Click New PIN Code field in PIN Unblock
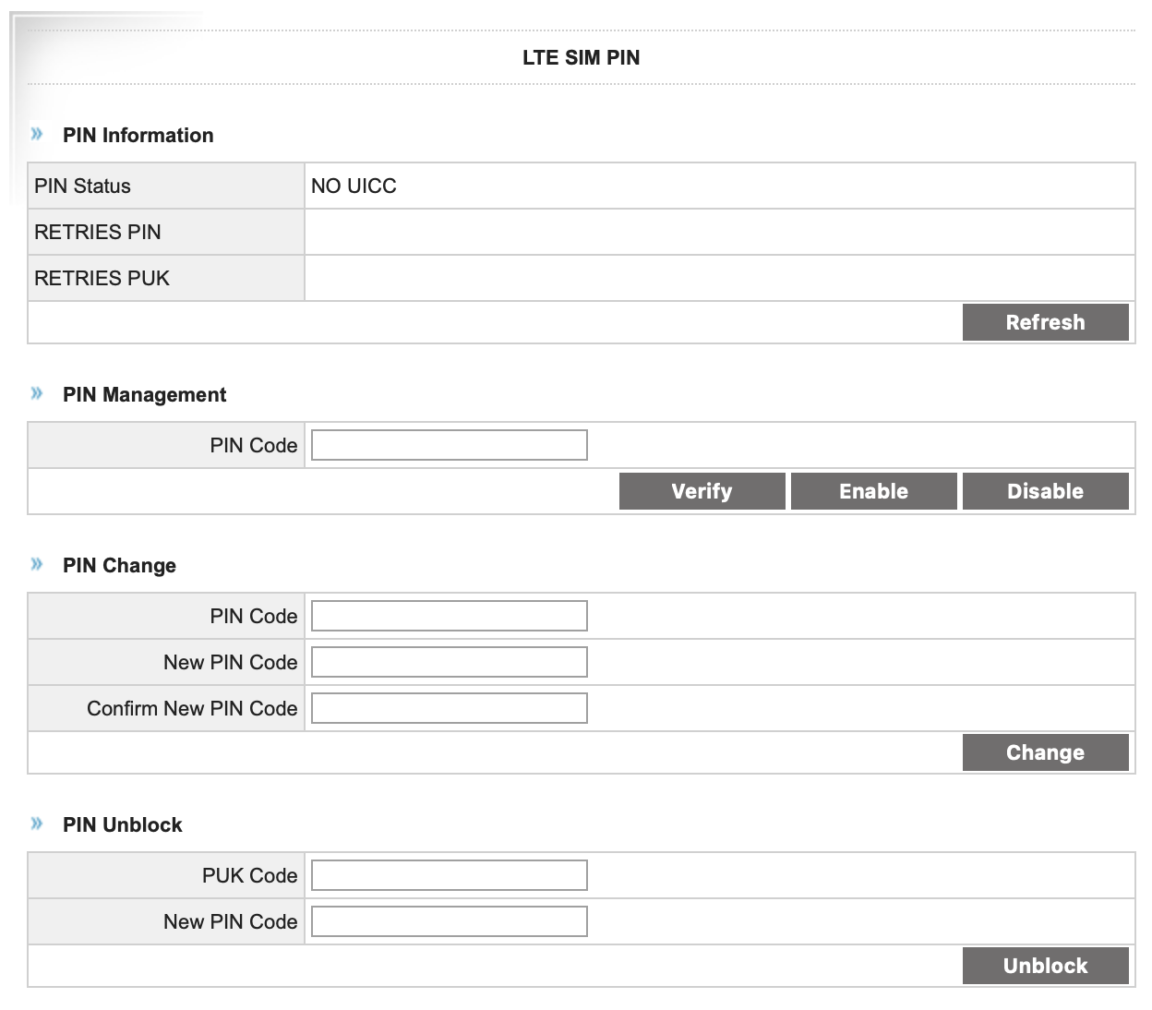This screenshot has width=1152, height=1010. pyautogui.click(x=449, y=921)
